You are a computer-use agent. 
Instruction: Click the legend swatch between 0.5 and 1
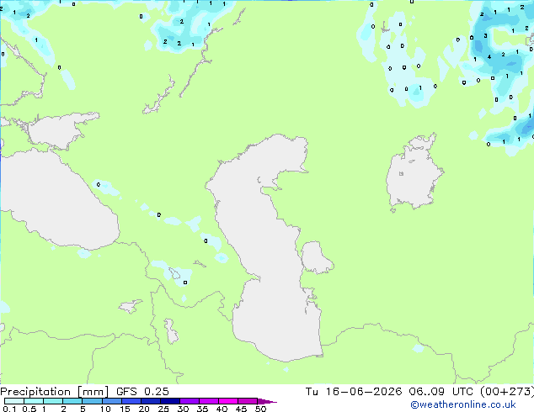click(34, 401)
